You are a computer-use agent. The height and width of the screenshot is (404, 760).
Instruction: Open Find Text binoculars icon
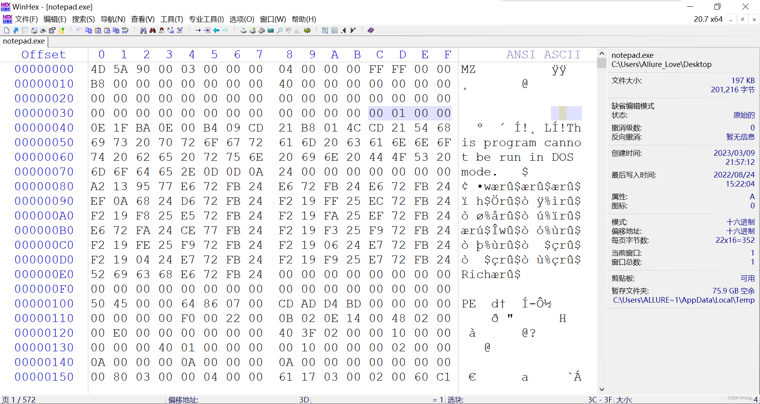pos(143,30)
